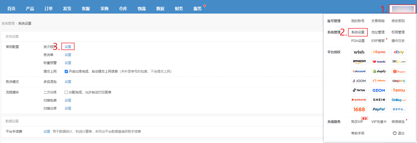
Task: Open the Coupang platform authorization
Action: pos(399,81)
